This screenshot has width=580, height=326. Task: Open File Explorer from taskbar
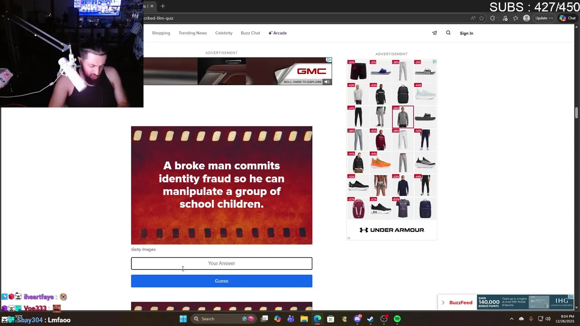point(304,319)
